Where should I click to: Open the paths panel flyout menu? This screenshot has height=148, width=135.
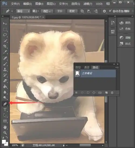117,67
